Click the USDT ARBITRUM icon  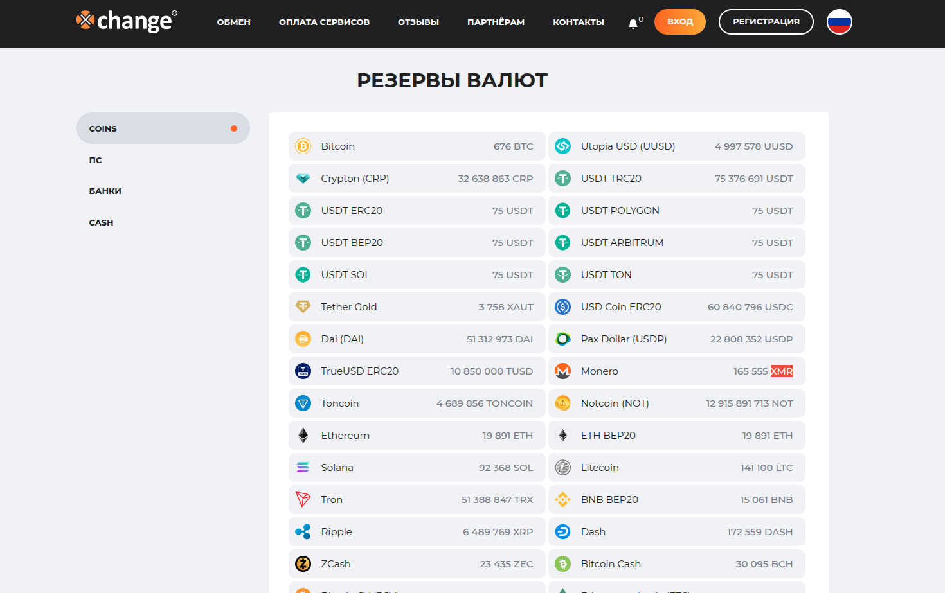563,243
